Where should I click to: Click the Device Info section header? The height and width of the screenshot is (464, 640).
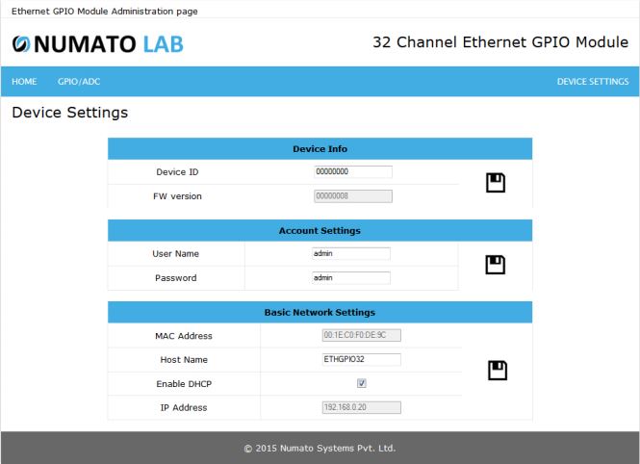pos(320,149)
